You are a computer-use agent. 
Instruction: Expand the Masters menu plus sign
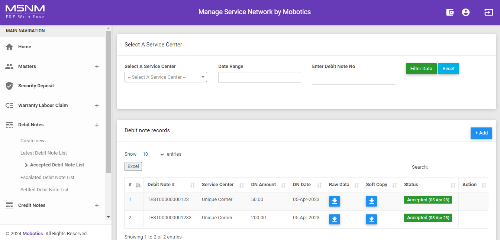[x=97, y=67]
